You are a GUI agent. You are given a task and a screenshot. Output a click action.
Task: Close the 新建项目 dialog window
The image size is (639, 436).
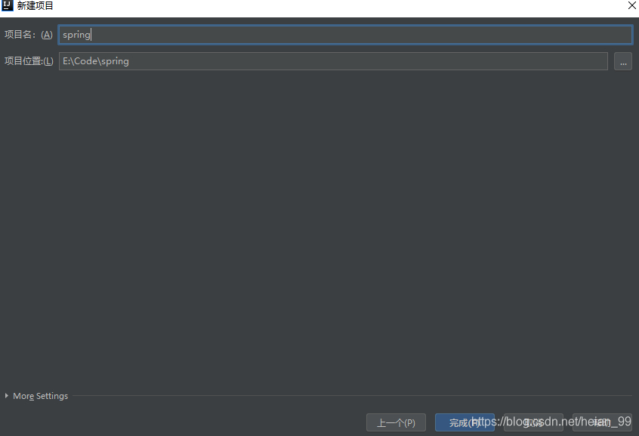coord(631,5)
